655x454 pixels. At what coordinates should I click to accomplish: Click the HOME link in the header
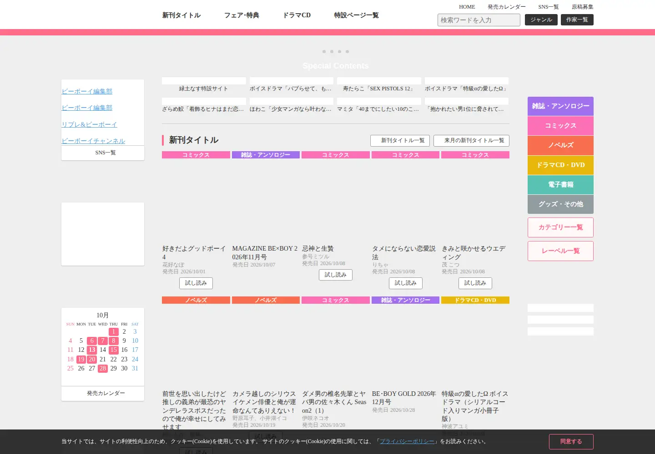click(x=467, y=7)
